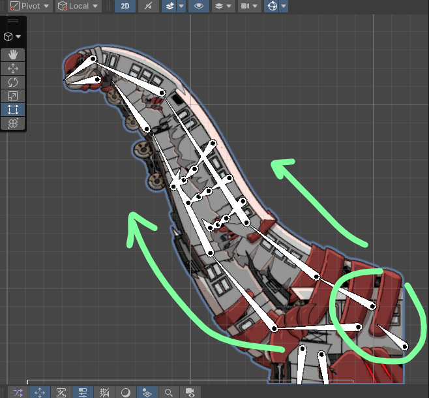Select the Move tool
Image resolution: width=429 pixels, height=398 pixels.
coord(13,69)
